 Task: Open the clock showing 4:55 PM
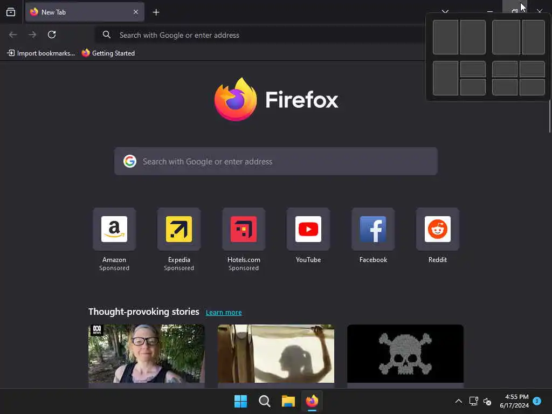pyautogui.click(x=514, y=401)
